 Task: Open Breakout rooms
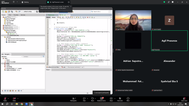(x=102, y=99)
